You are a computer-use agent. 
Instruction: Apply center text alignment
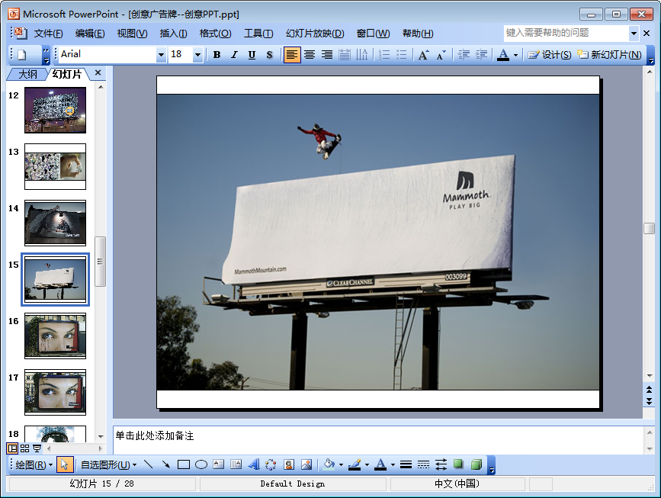[x=310, y=55]
